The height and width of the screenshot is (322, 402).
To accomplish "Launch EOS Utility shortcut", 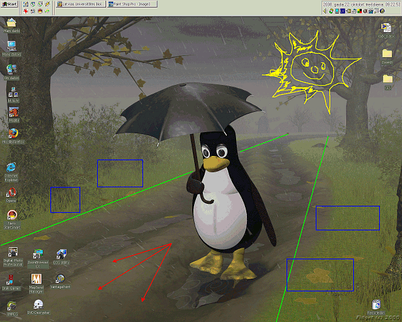I will pos(62,257).
